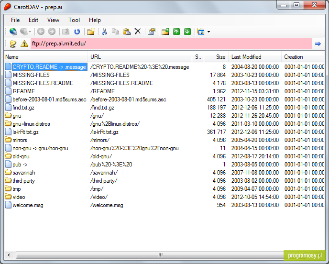Viewport: 329px width, 264px height.
Task: Click the scissors Cut icon
Action: [104, 32]
